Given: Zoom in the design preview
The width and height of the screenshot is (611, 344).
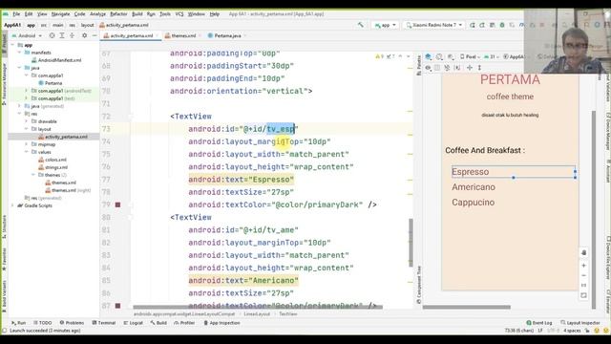Looking at the screenshot, I should pos(583,266).
